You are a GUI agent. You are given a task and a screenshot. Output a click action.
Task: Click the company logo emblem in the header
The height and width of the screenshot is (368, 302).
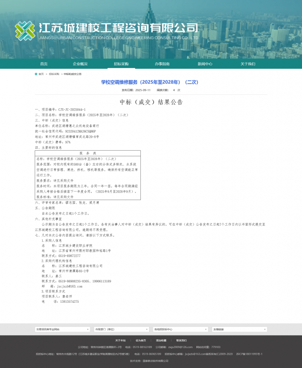pos(25,31)
